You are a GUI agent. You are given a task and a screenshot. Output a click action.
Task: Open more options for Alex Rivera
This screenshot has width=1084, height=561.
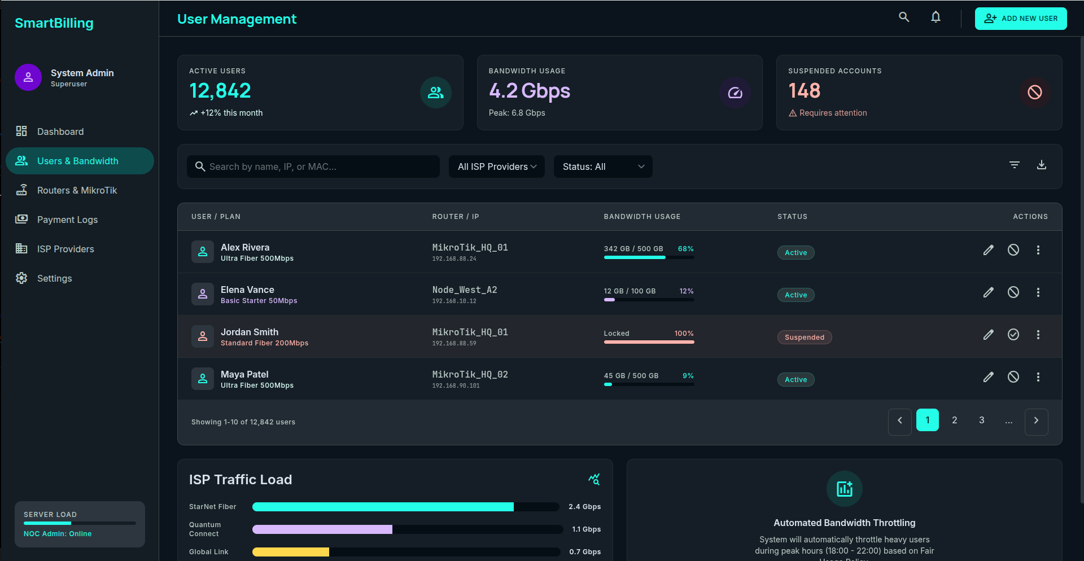tap(1038, 250)
